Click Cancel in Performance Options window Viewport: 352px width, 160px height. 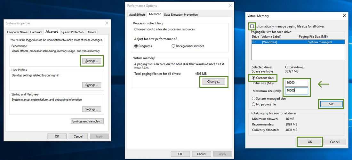(201, 154)
